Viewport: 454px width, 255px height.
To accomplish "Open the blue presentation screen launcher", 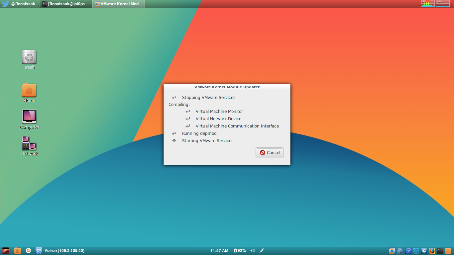I will [x=424, y=251].
